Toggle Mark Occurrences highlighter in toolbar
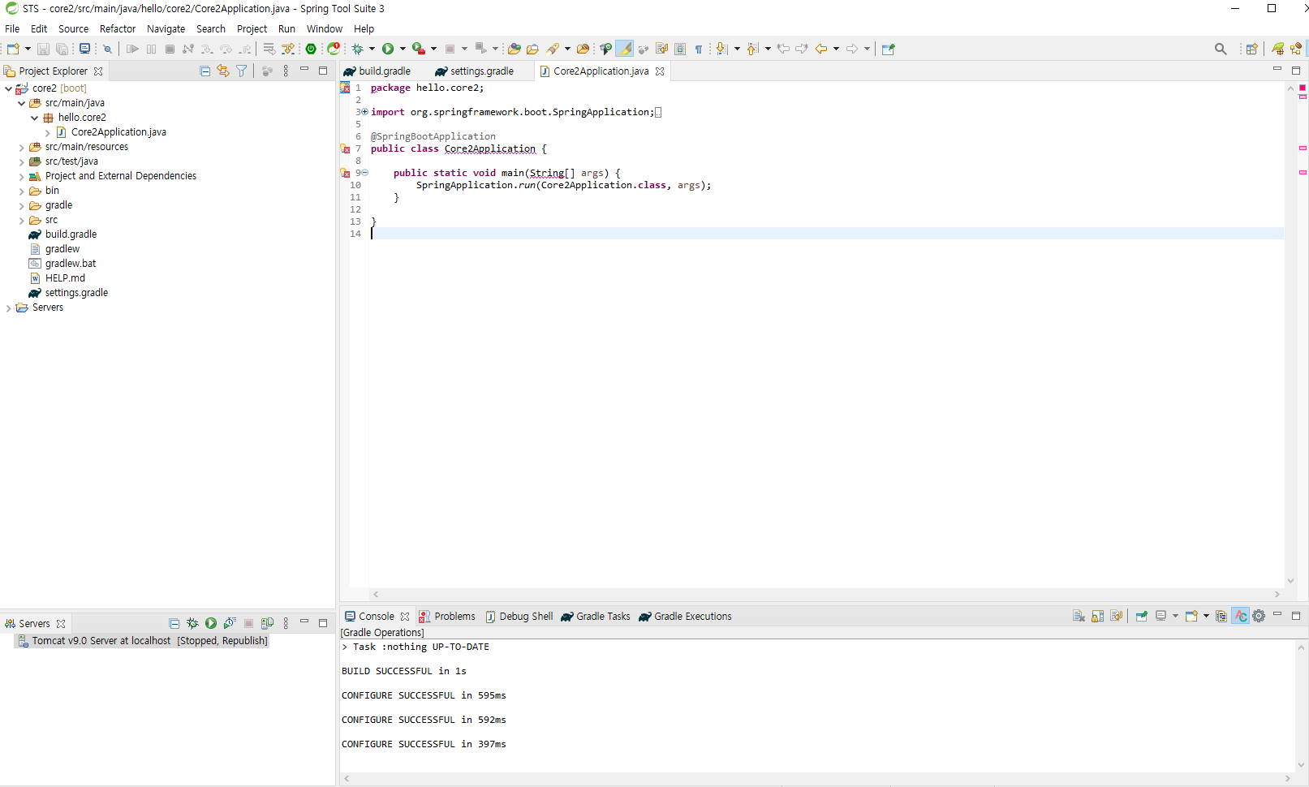1309x787 pixels. [624, 49]
